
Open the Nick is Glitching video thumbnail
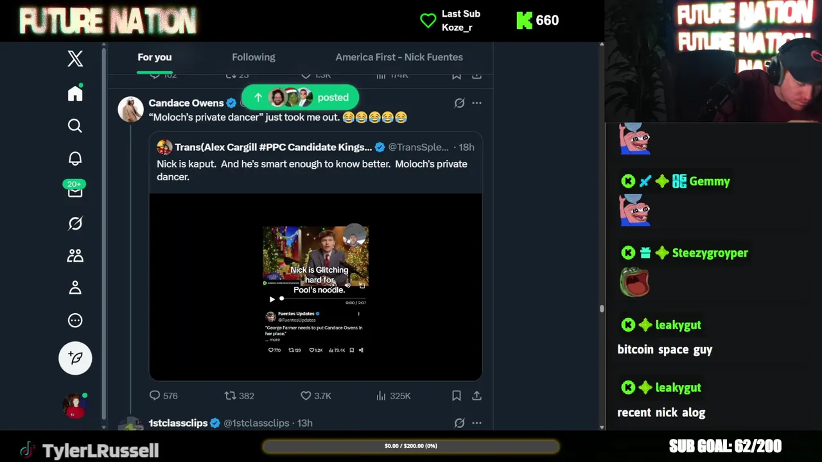pos(315,257)
